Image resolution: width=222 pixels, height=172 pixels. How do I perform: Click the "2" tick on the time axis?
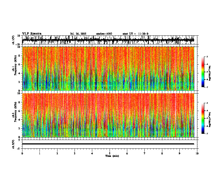[57, 153]
